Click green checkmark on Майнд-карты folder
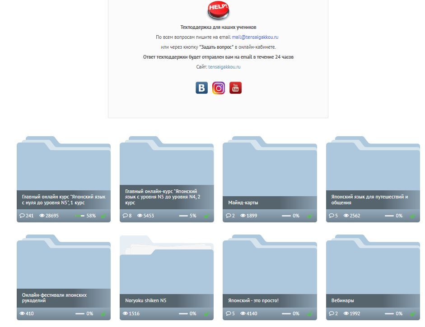The height and width of the screenshot is (327, 425). pyautogui.click(x=309, y=216)
